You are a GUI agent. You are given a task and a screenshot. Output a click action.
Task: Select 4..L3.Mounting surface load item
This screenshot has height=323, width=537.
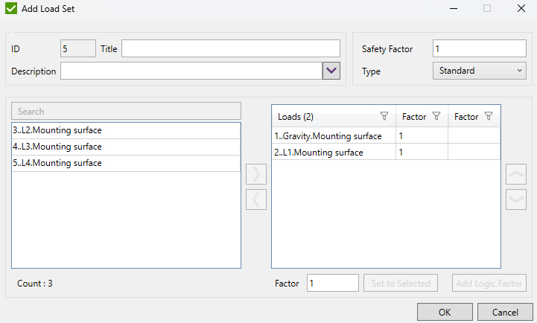pyautogui.click(x=125, y=147)
